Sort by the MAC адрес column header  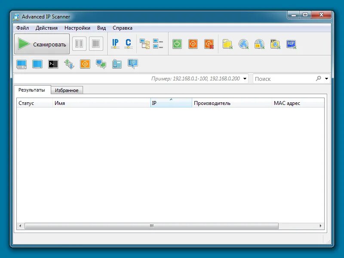(x=298, y=103)
